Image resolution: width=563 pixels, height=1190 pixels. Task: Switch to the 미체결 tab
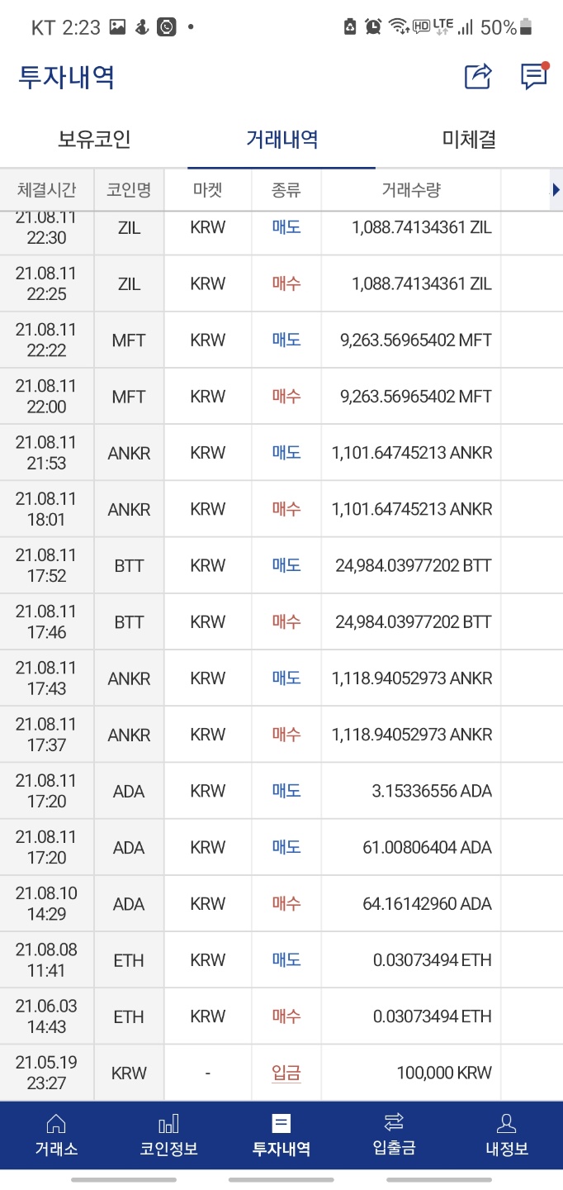pos(469,139)
